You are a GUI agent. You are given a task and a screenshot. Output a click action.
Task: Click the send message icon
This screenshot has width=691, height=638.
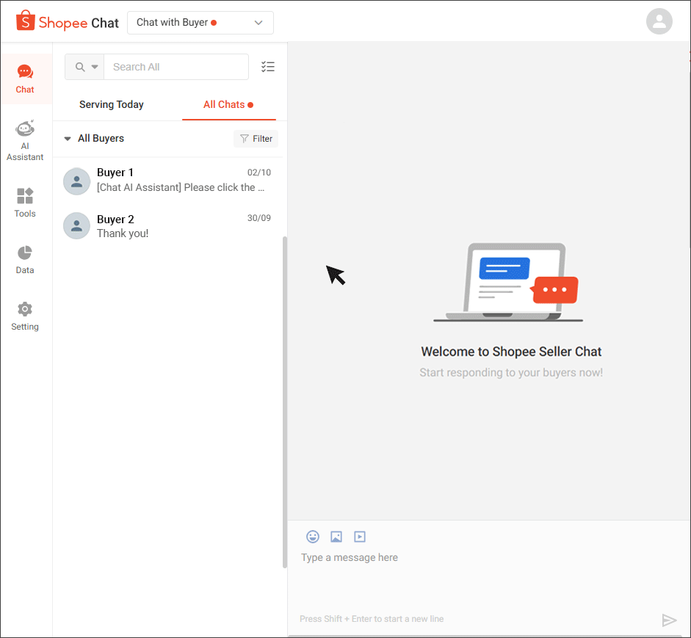coord(669,620)
